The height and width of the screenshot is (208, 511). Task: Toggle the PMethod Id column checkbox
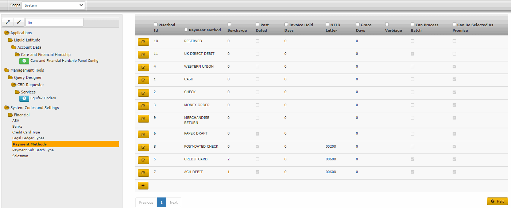pos(156,25)
